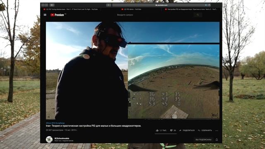Click the blue hashtag links above title

point(55,123)
